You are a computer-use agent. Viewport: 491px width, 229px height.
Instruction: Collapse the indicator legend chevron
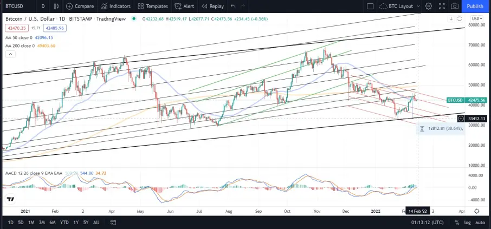10,54
